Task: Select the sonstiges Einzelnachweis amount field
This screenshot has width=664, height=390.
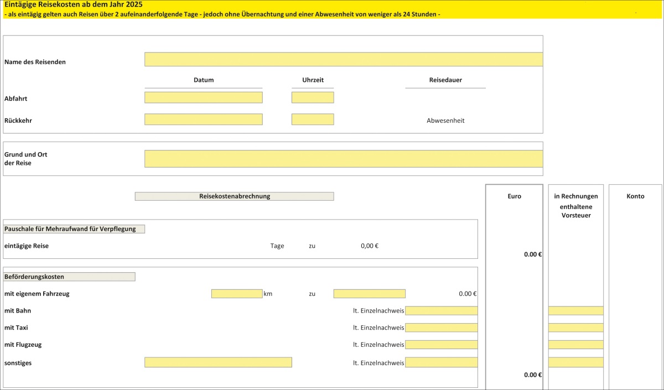Action: pos(441,362)
